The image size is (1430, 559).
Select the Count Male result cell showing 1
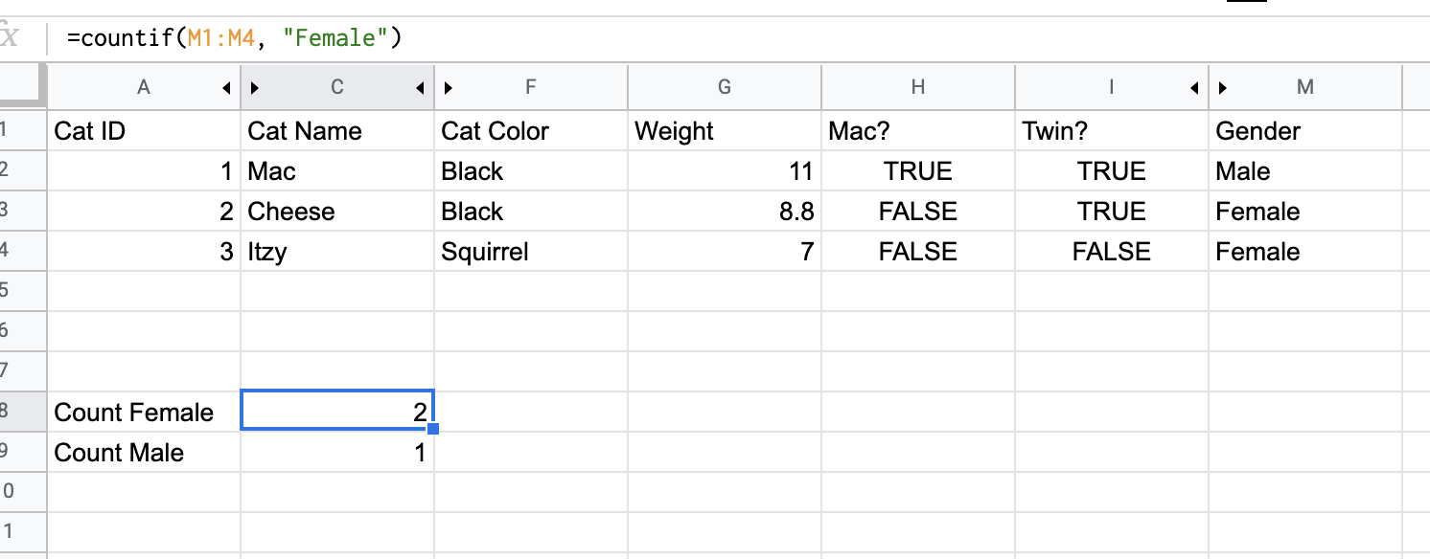(x=337, y=452)
